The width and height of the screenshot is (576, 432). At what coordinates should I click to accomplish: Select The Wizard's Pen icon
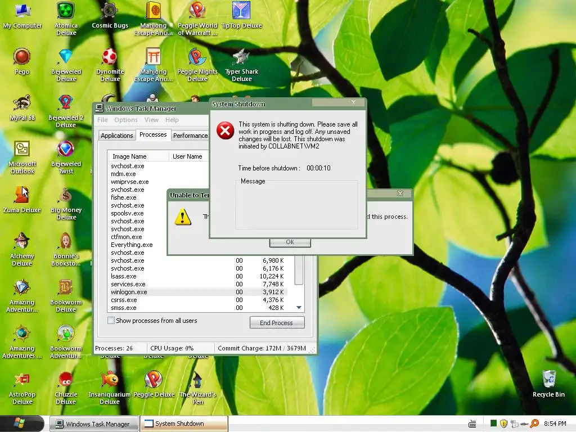197,388
